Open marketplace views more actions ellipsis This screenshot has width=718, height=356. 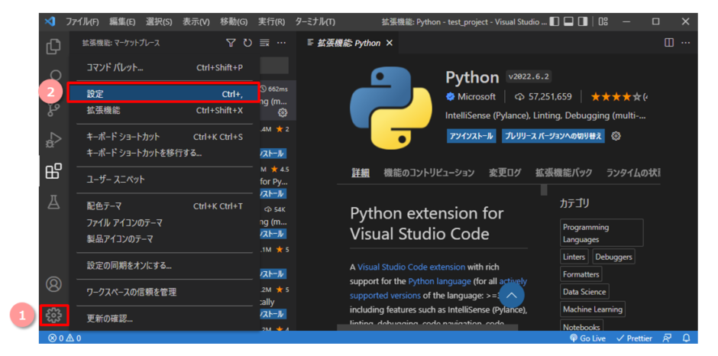[281, 43]
